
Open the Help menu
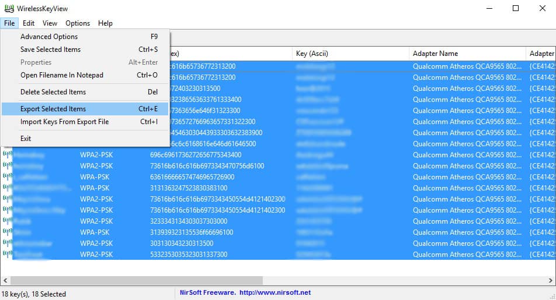click(x=105, y=23)
